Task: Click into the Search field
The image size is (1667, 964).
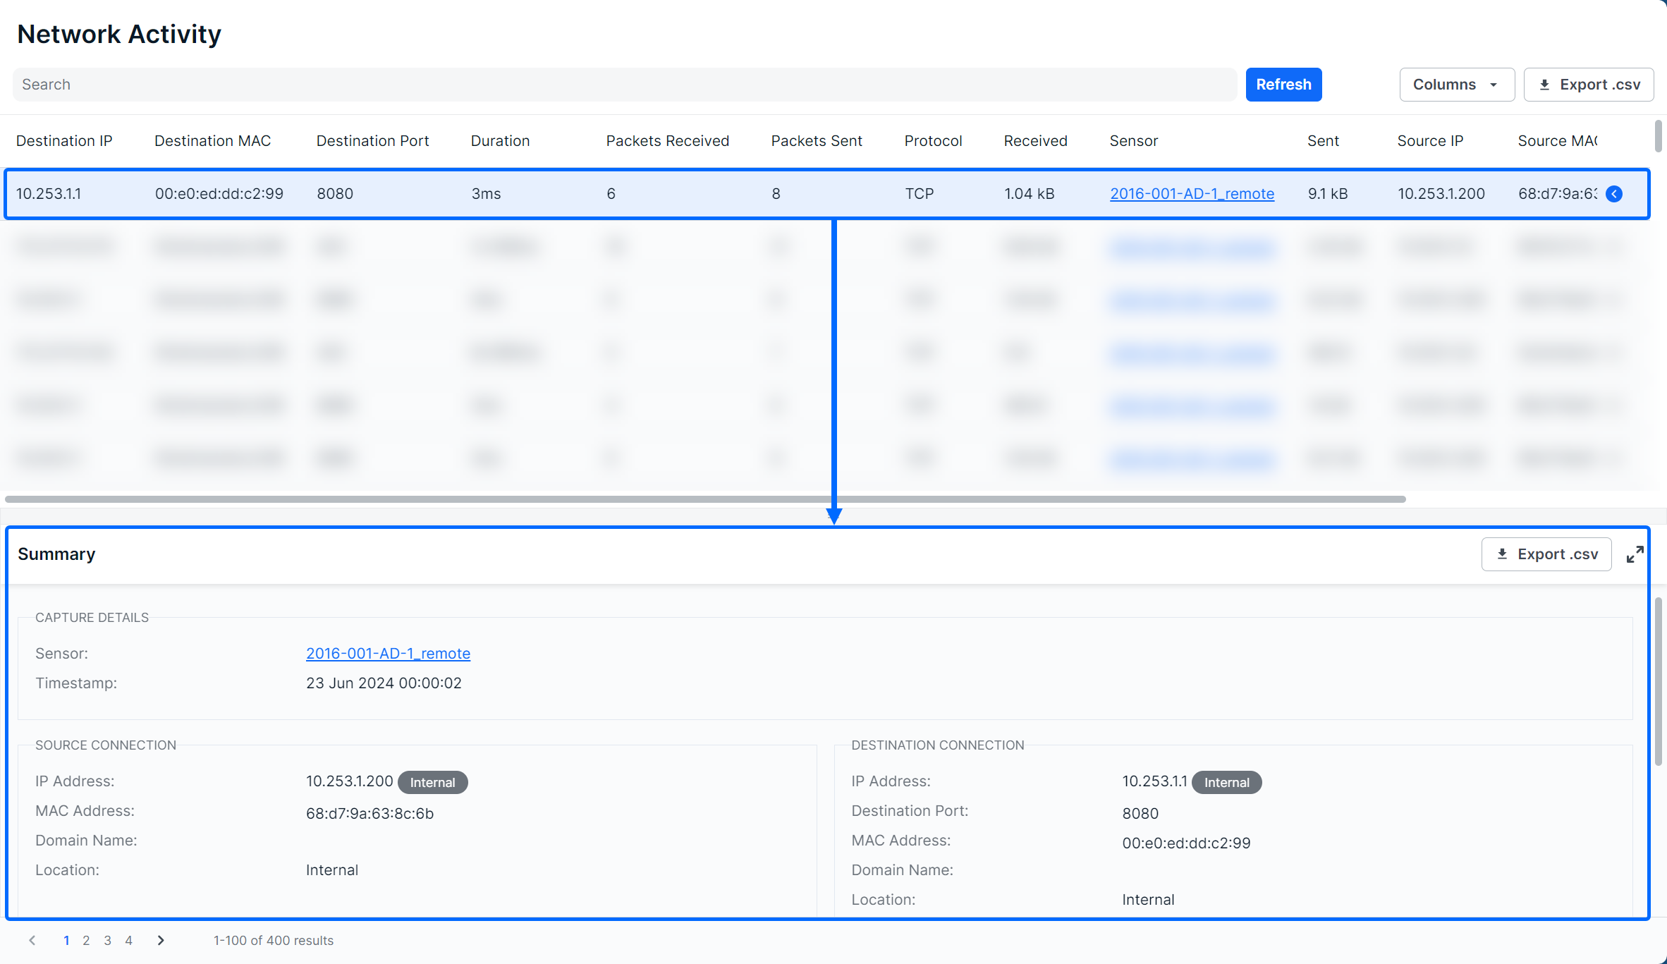Action: [624, 85]
